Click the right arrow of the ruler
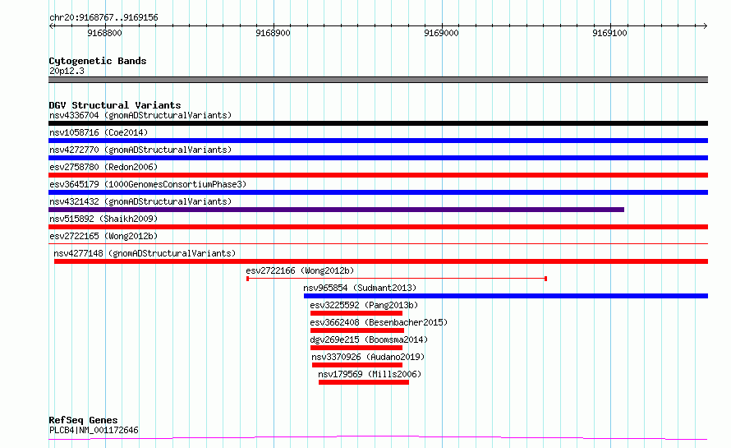731x448 pixels. [706, 25]
